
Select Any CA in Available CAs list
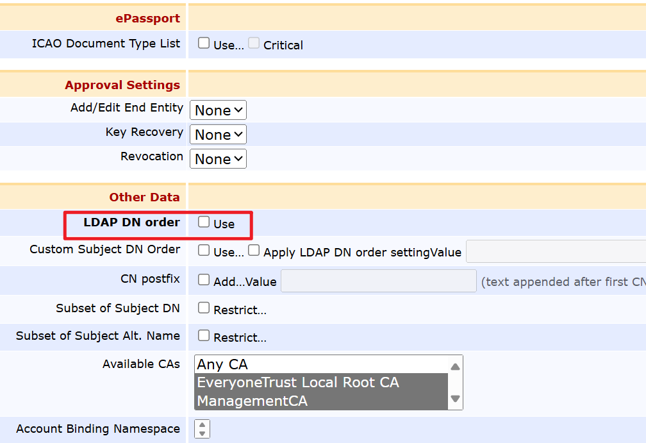pyautogui.click(x=222, y=364)
